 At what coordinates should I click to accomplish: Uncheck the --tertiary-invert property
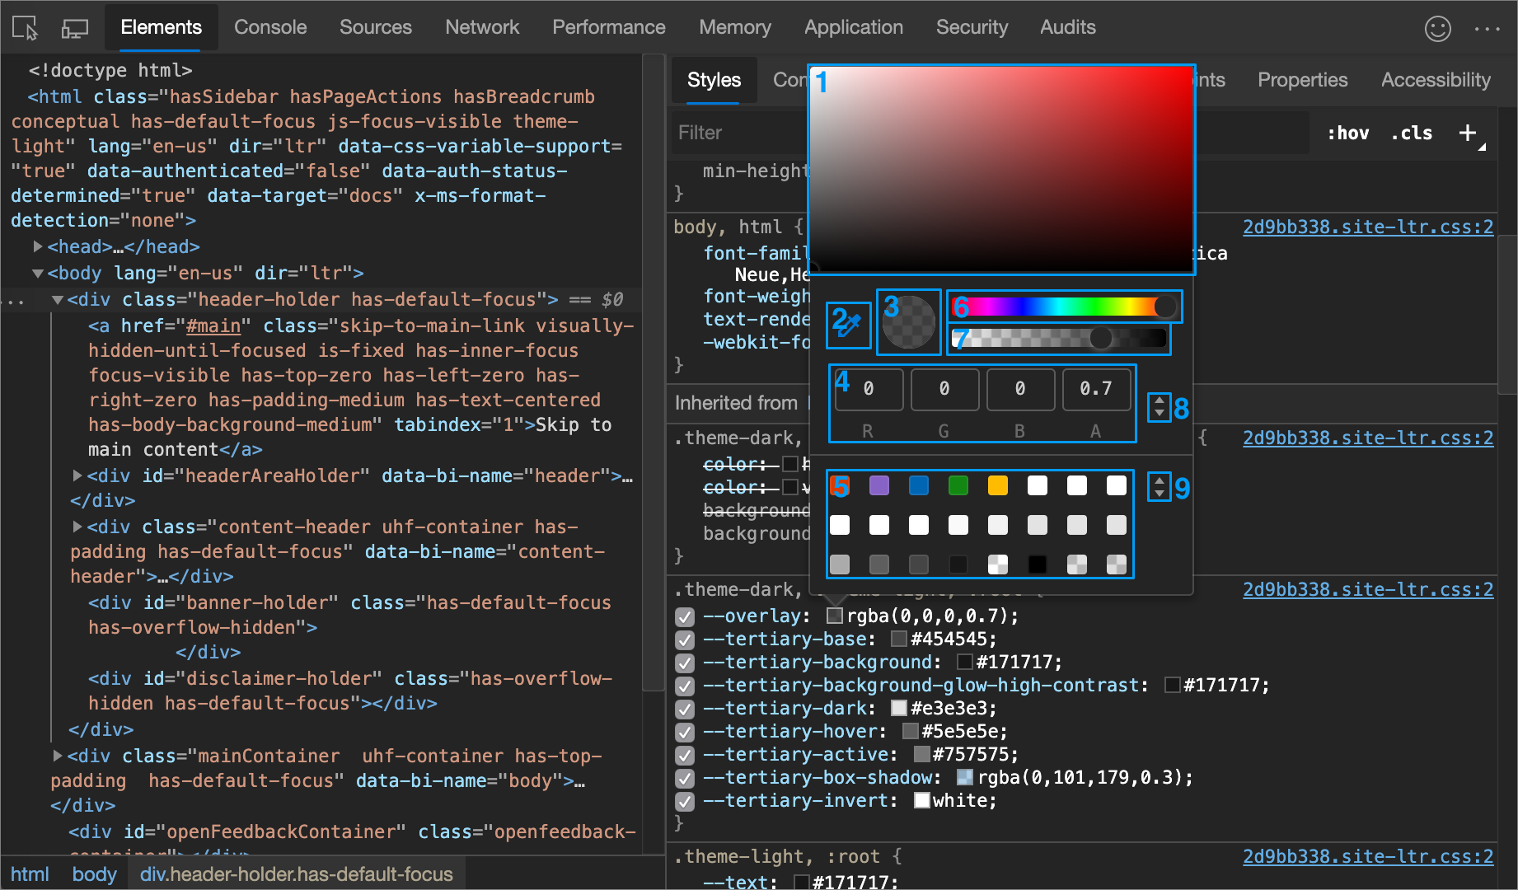coord(685,801)
